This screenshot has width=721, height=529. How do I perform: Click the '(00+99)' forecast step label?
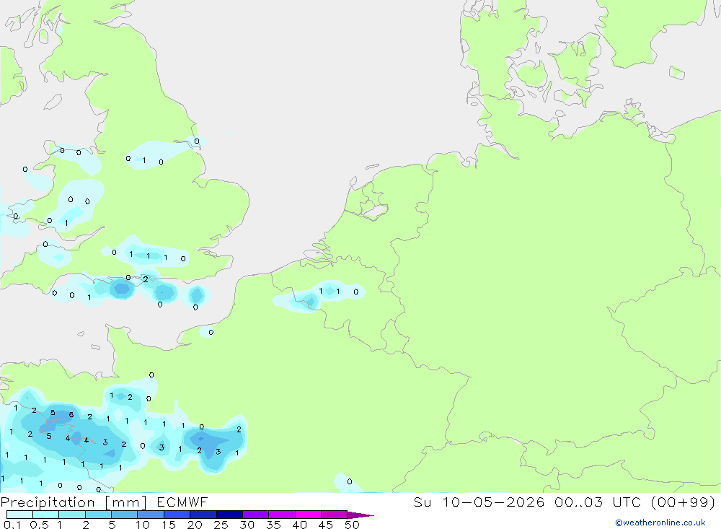[683, 502]
